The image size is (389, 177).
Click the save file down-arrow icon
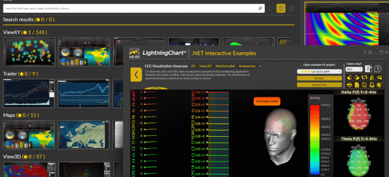tap(357, 85)
